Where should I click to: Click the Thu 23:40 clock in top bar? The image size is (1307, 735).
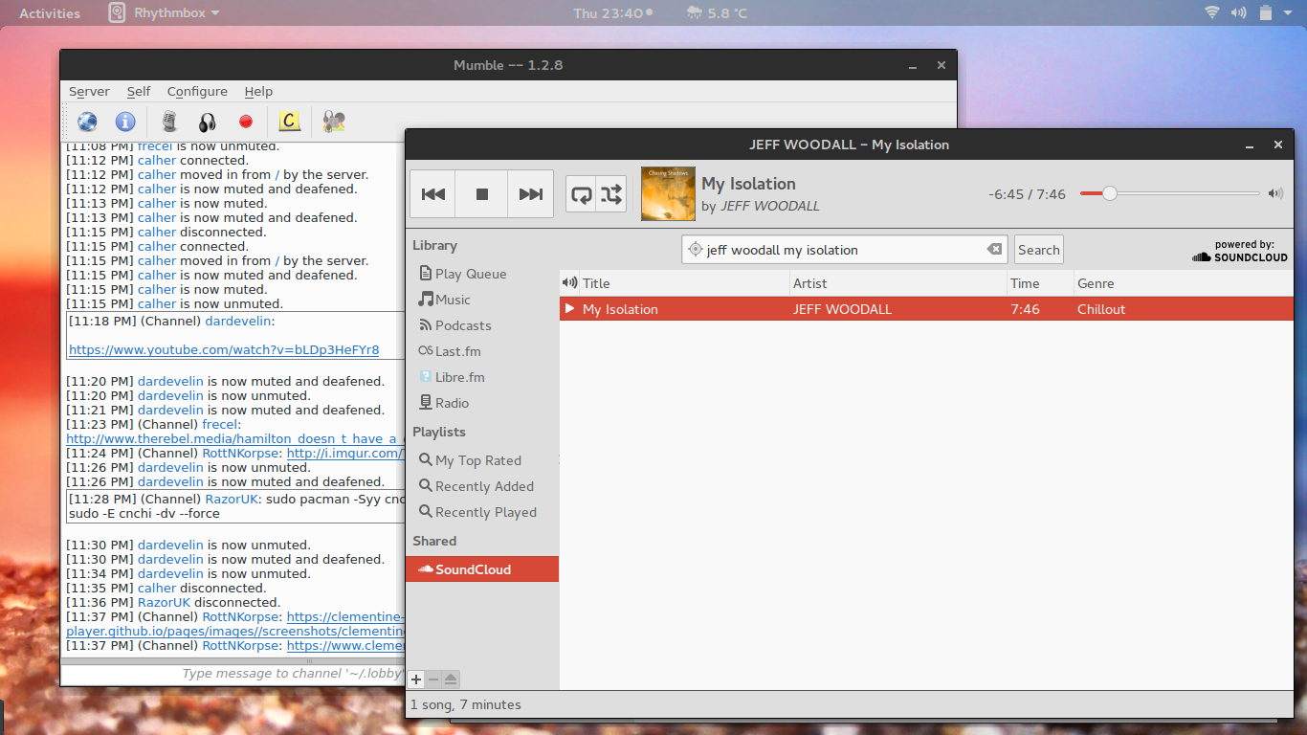(x=612, y=12)
